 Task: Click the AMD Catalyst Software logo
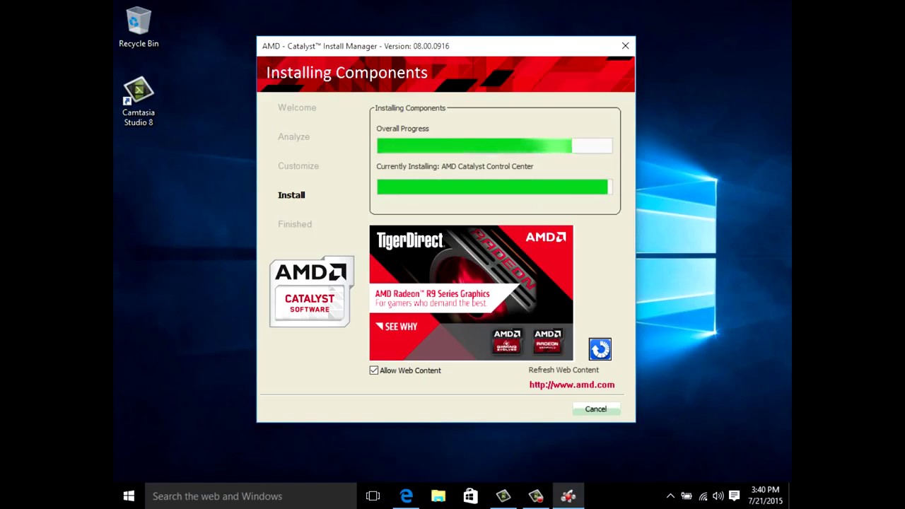coord(311,292)
